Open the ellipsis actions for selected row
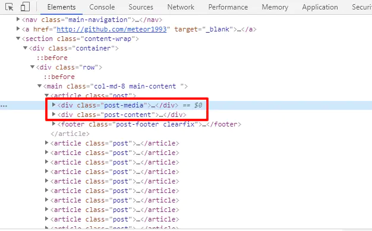 (4, 106)
